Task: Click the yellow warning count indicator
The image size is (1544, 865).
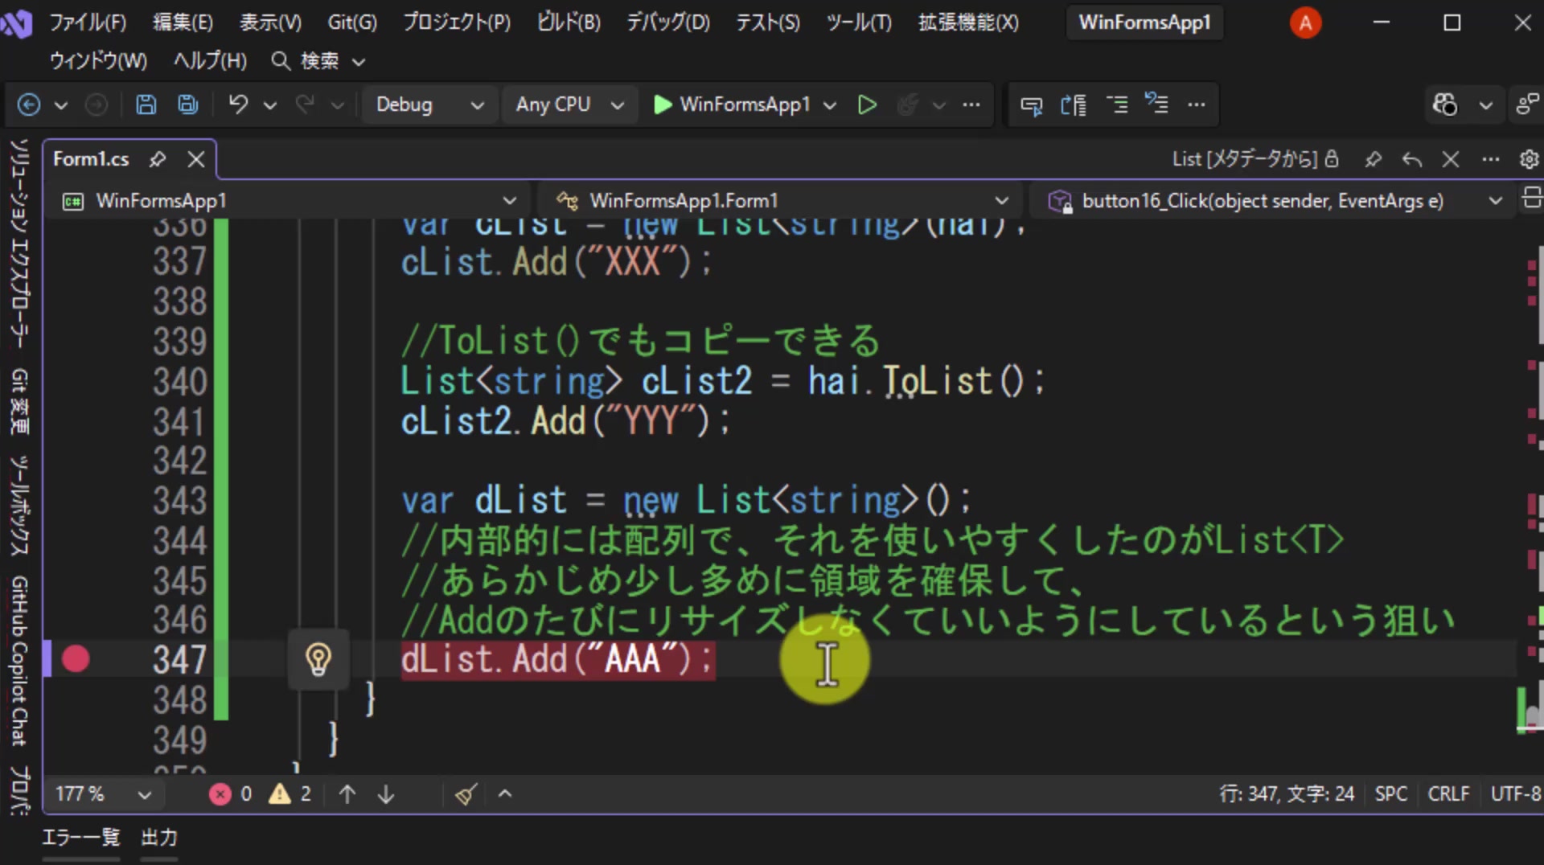Action: click(x=290, y=794)
